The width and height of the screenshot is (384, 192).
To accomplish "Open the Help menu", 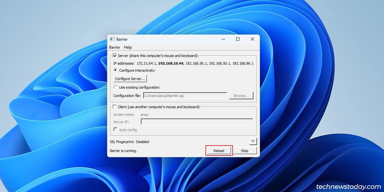I will (128, 47).
